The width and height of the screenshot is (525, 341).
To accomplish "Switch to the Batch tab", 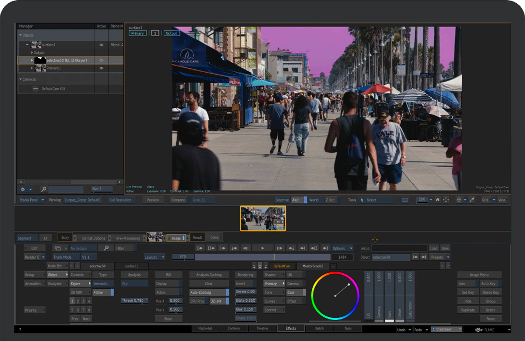I will point(319,328).
